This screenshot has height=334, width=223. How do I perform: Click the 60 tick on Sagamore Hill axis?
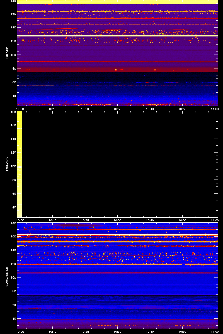(14, 305)
